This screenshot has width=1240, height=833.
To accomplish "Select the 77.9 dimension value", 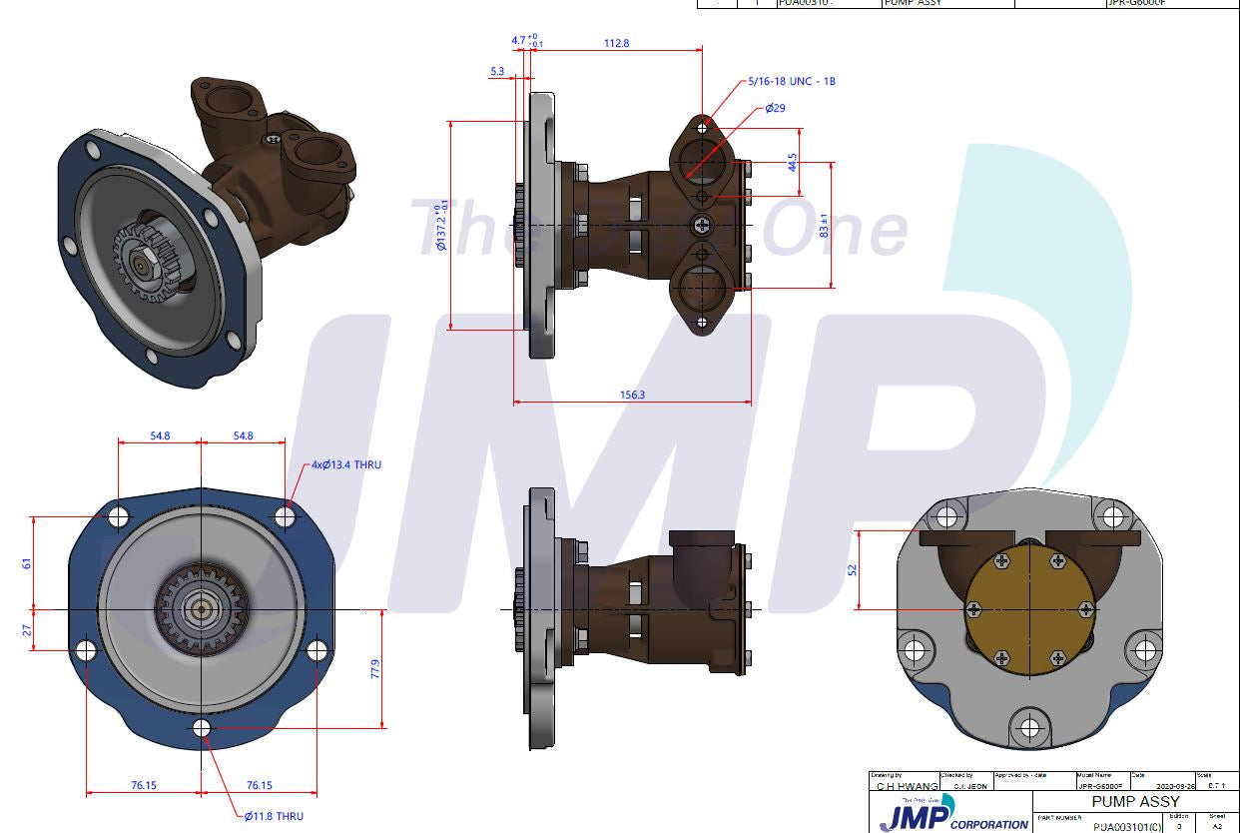I will (375, 668).
